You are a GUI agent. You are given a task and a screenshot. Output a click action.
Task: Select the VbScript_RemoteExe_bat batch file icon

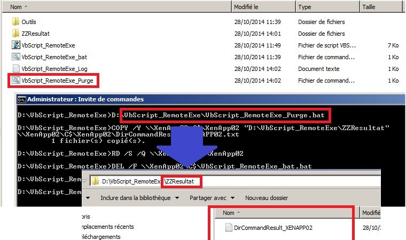15,57
